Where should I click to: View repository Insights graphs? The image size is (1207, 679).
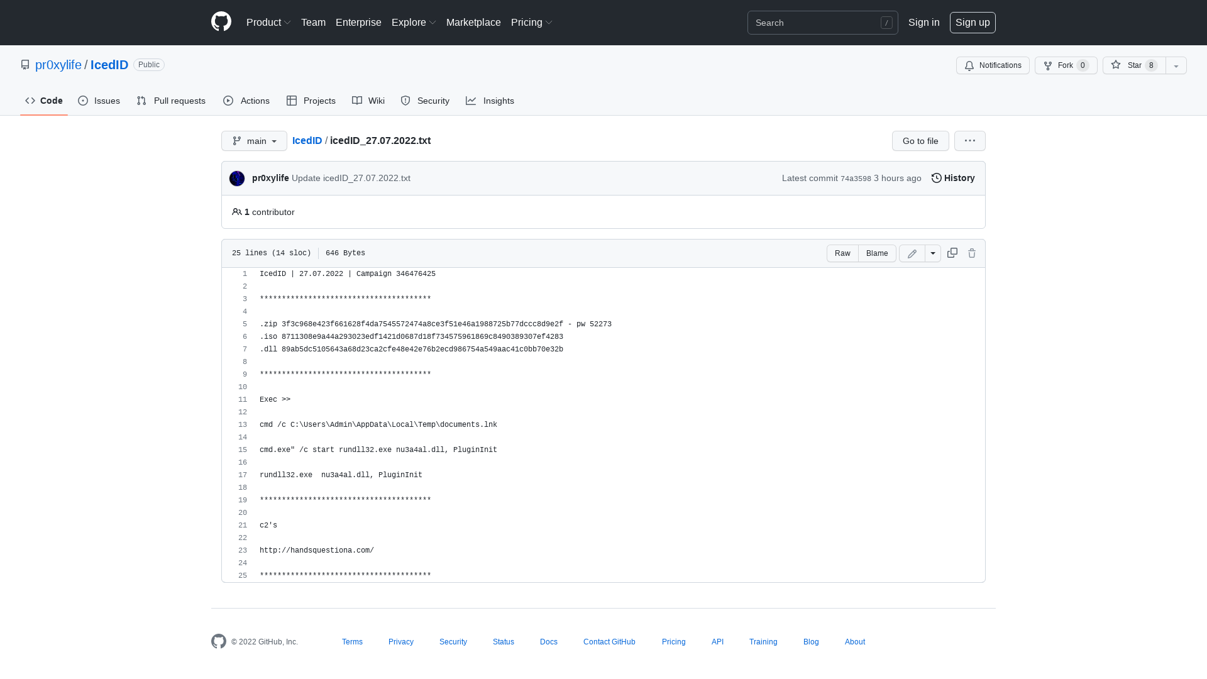pyautogui.click(x=490, y=101)
